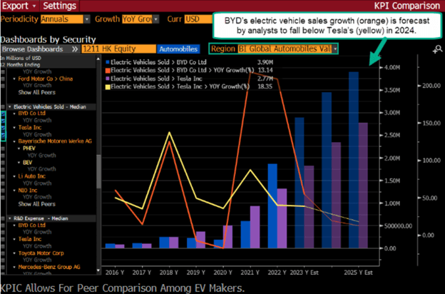Click the yellow Tesla YOY Growth legend swatch
The image size is (445, 294).
(108, 86)
